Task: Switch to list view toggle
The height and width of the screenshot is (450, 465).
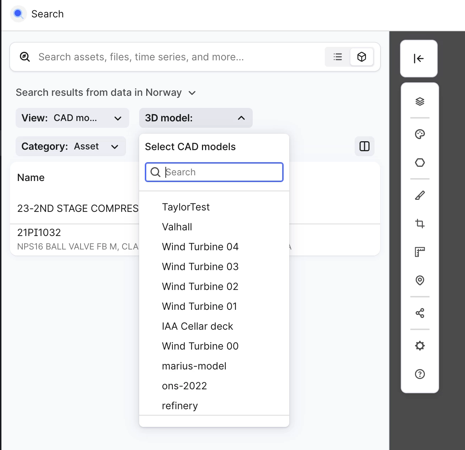Action: [x=338, y=57]
